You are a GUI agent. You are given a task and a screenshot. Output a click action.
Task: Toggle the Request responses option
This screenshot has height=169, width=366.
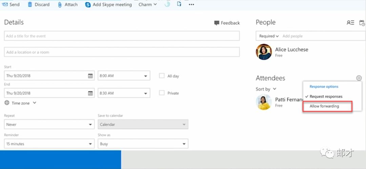point(326,96)
